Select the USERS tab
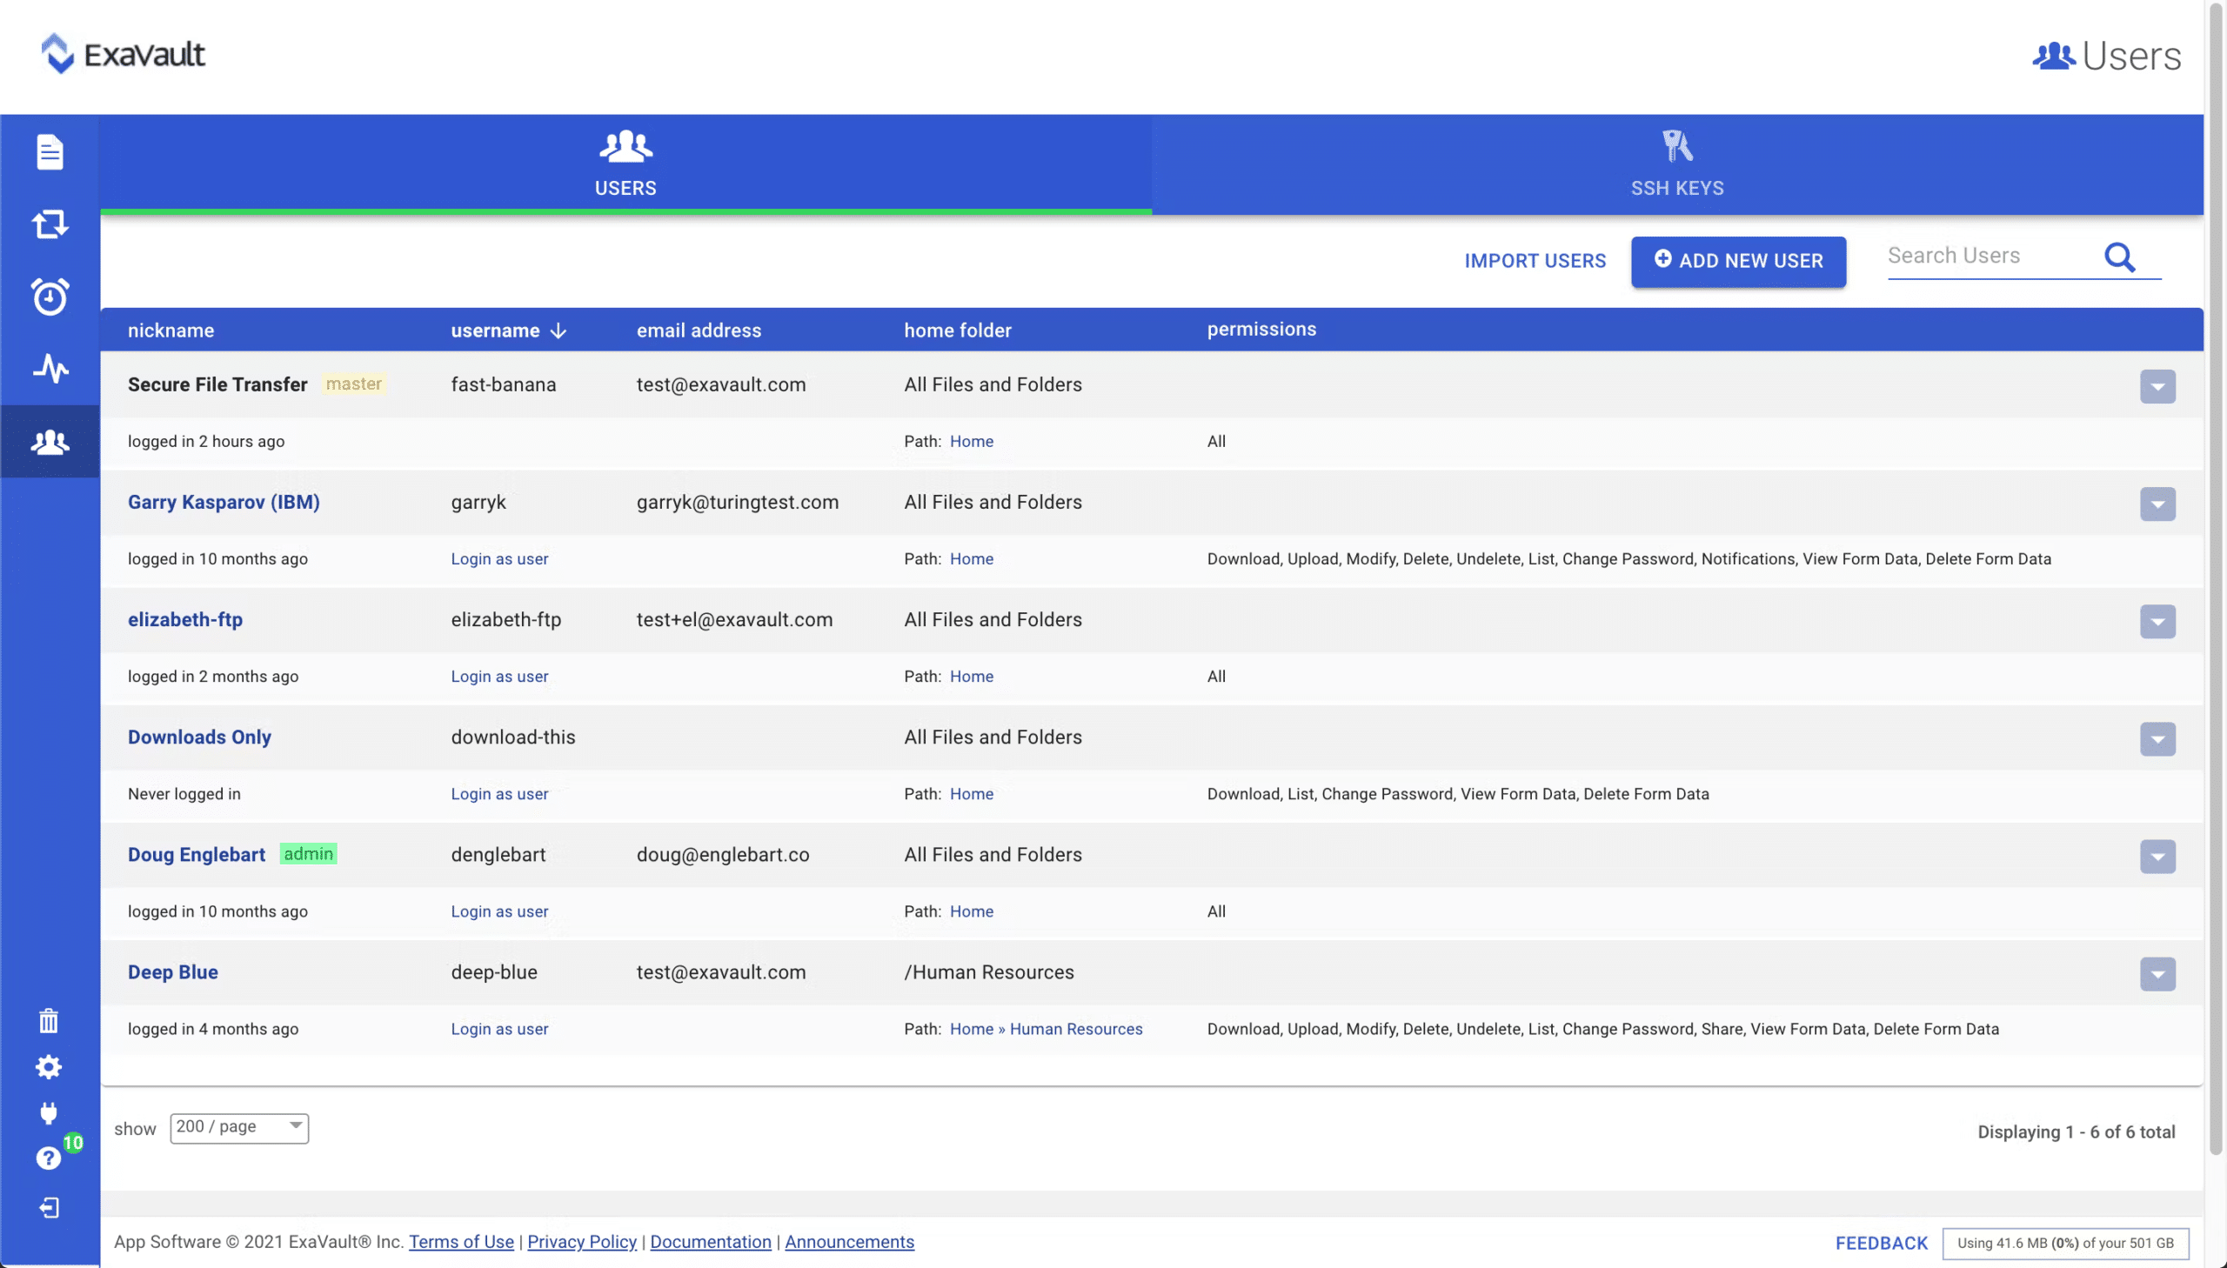 625,164
